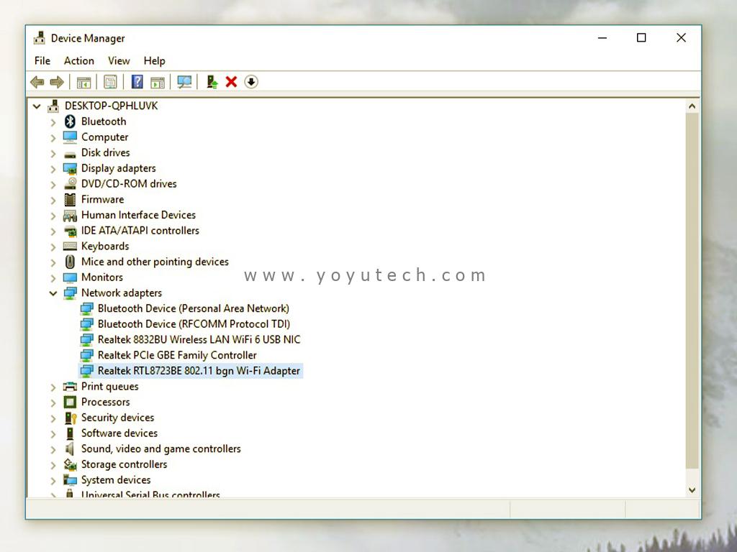Click the Human Interface Devices icon
The height and width of the screenshot is (552, 737).
pyautogui.click(x=70, y=216)
